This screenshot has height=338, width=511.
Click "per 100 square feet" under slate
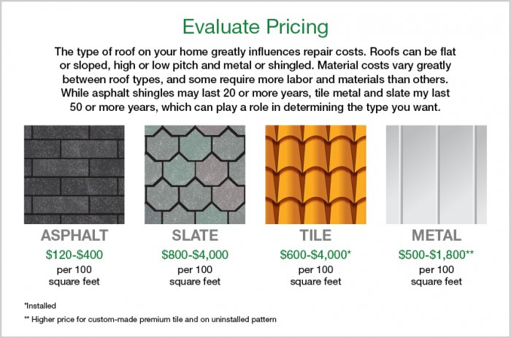click(x=195, y=275)
